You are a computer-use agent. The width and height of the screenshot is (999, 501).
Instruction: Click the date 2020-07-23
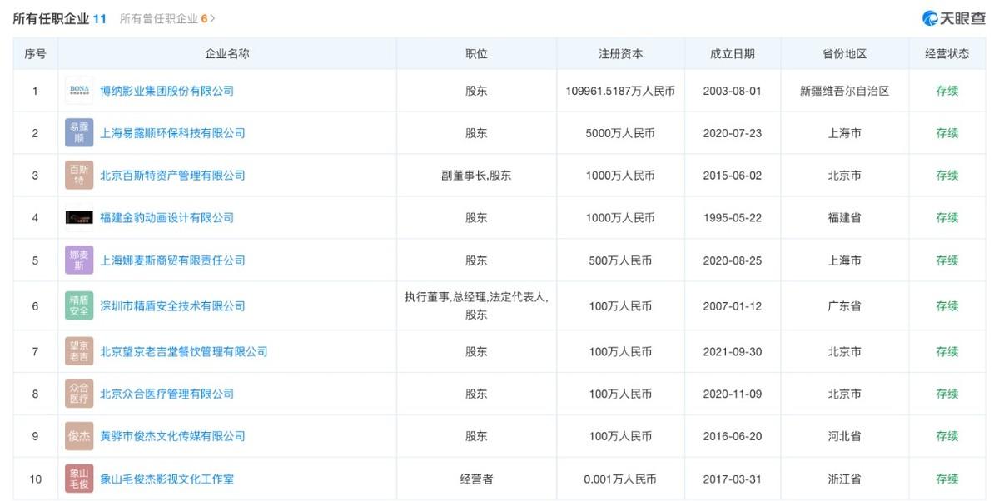pos(733,133)
